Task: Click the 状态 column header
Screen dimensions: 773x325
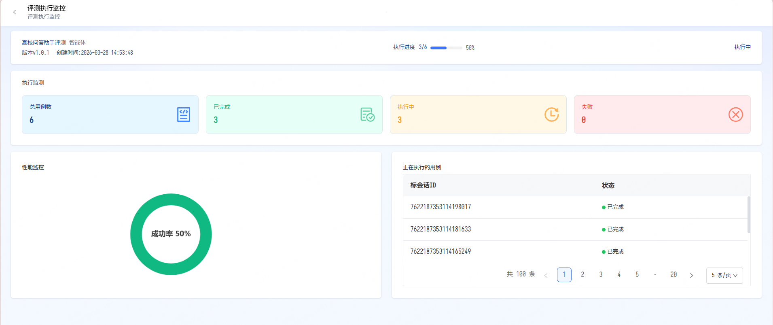Action: [x=608, y=185]
